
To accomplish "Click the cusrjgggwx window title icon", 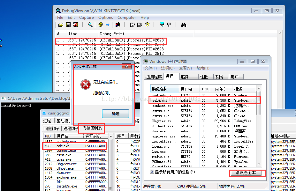I will [x=44, y=113].
